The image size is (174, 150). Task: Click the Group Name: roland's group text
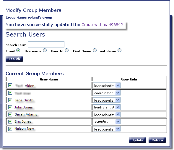click(29, 18)
